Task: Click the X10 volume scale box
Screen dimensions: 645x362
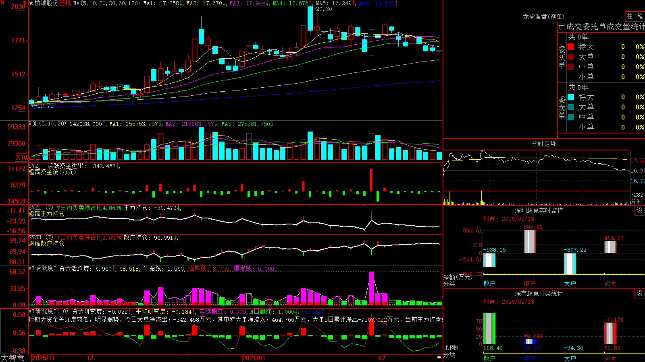Action: click(22, 157)
